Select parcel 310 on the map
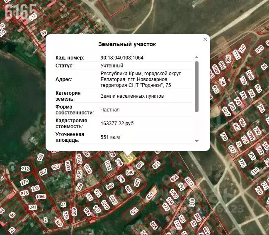 255,171
